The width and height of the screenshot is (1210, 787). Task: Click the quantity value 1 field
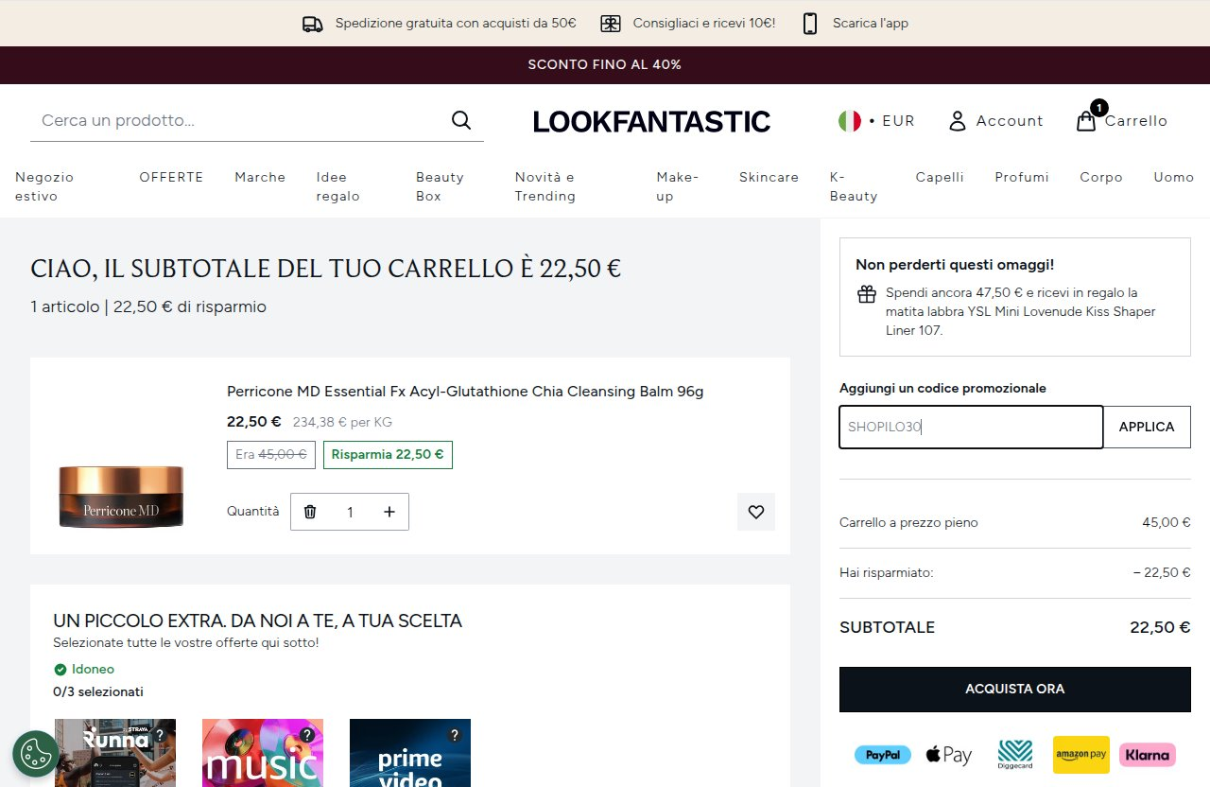(350, 512)
